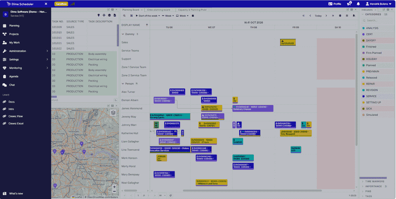Click the categories Search field

point(378,21)
